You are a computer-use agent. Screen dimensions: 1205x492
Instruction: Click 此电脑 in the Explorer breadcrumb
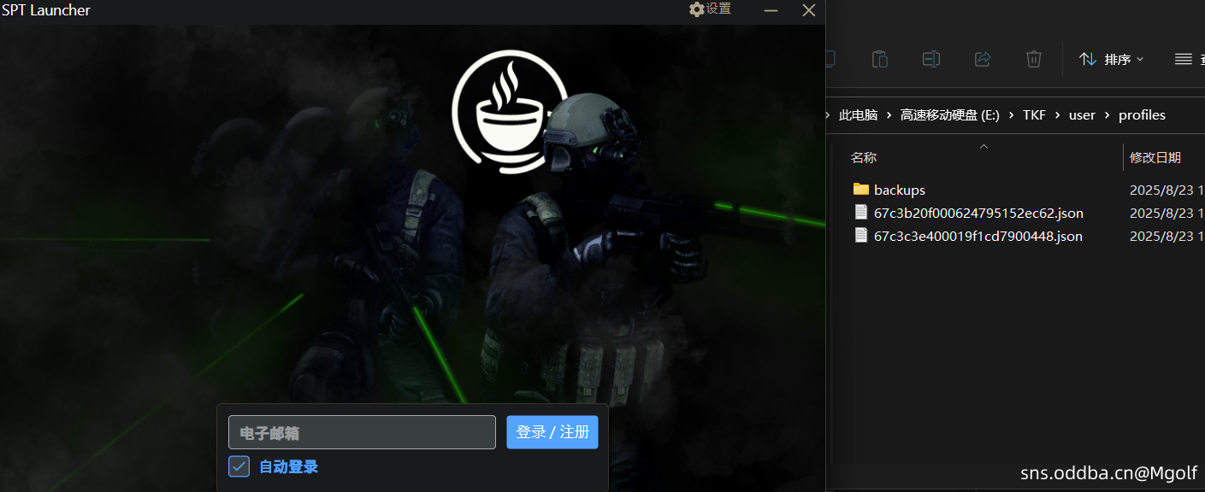[x=858, y=114]
